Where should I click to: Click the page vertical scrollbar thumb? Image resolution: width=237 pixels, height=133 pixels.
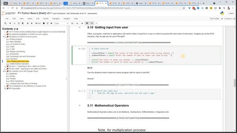click(x=234, y=83)
